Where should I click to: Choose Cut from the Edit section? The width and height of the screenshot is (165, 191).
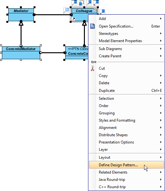[x=126, y=68]
